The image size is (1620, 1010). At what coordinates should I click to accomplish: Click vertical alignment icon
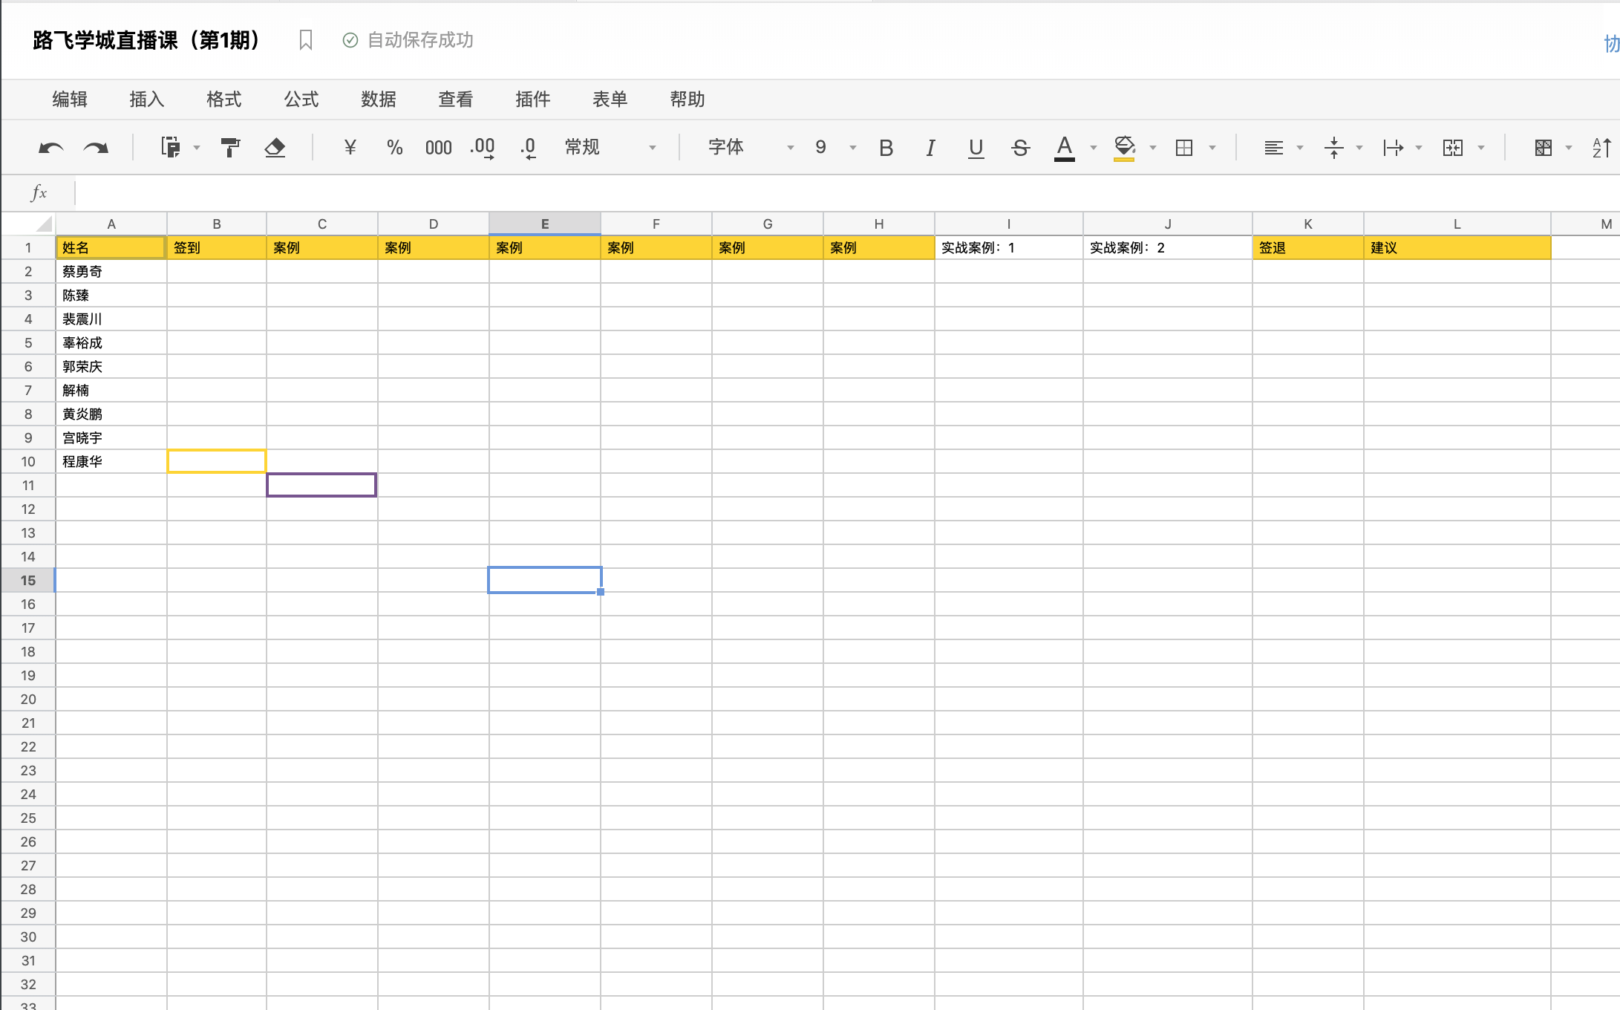tap(1333, 148)
